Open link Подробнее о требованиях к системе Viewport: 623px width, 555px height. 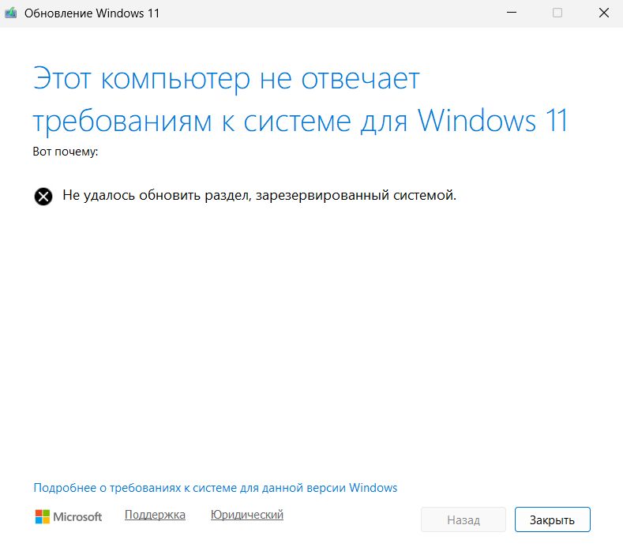point(216,488)
